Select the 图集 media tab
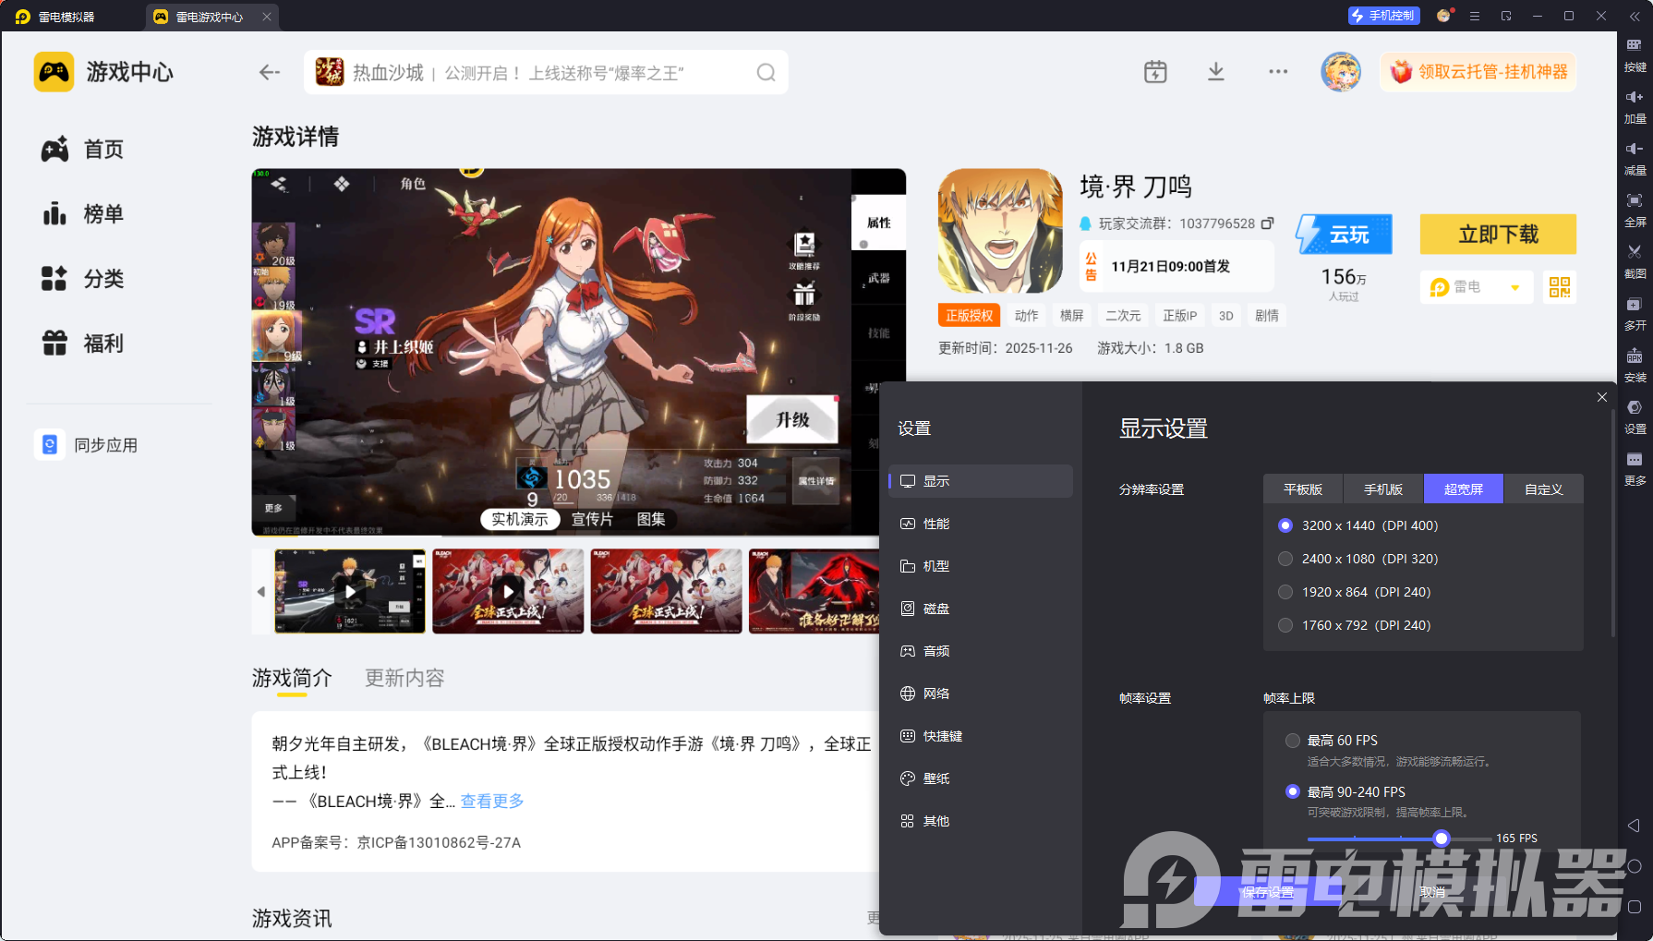The width and height of the screenshot is (1653, 941). pos(651,519)
